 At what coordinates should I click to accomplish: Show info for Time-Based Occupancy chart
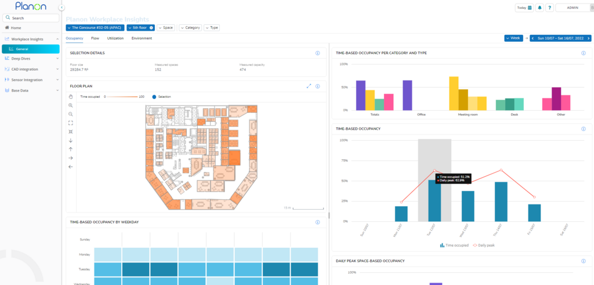584,129
